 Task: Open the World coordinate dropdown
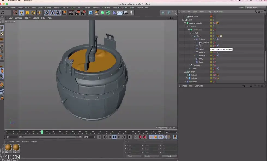(x=134, y=156)
